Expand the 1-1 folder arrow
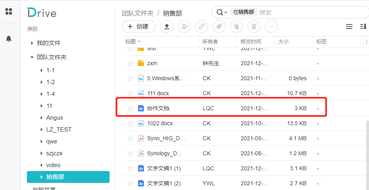 [42, 70]
